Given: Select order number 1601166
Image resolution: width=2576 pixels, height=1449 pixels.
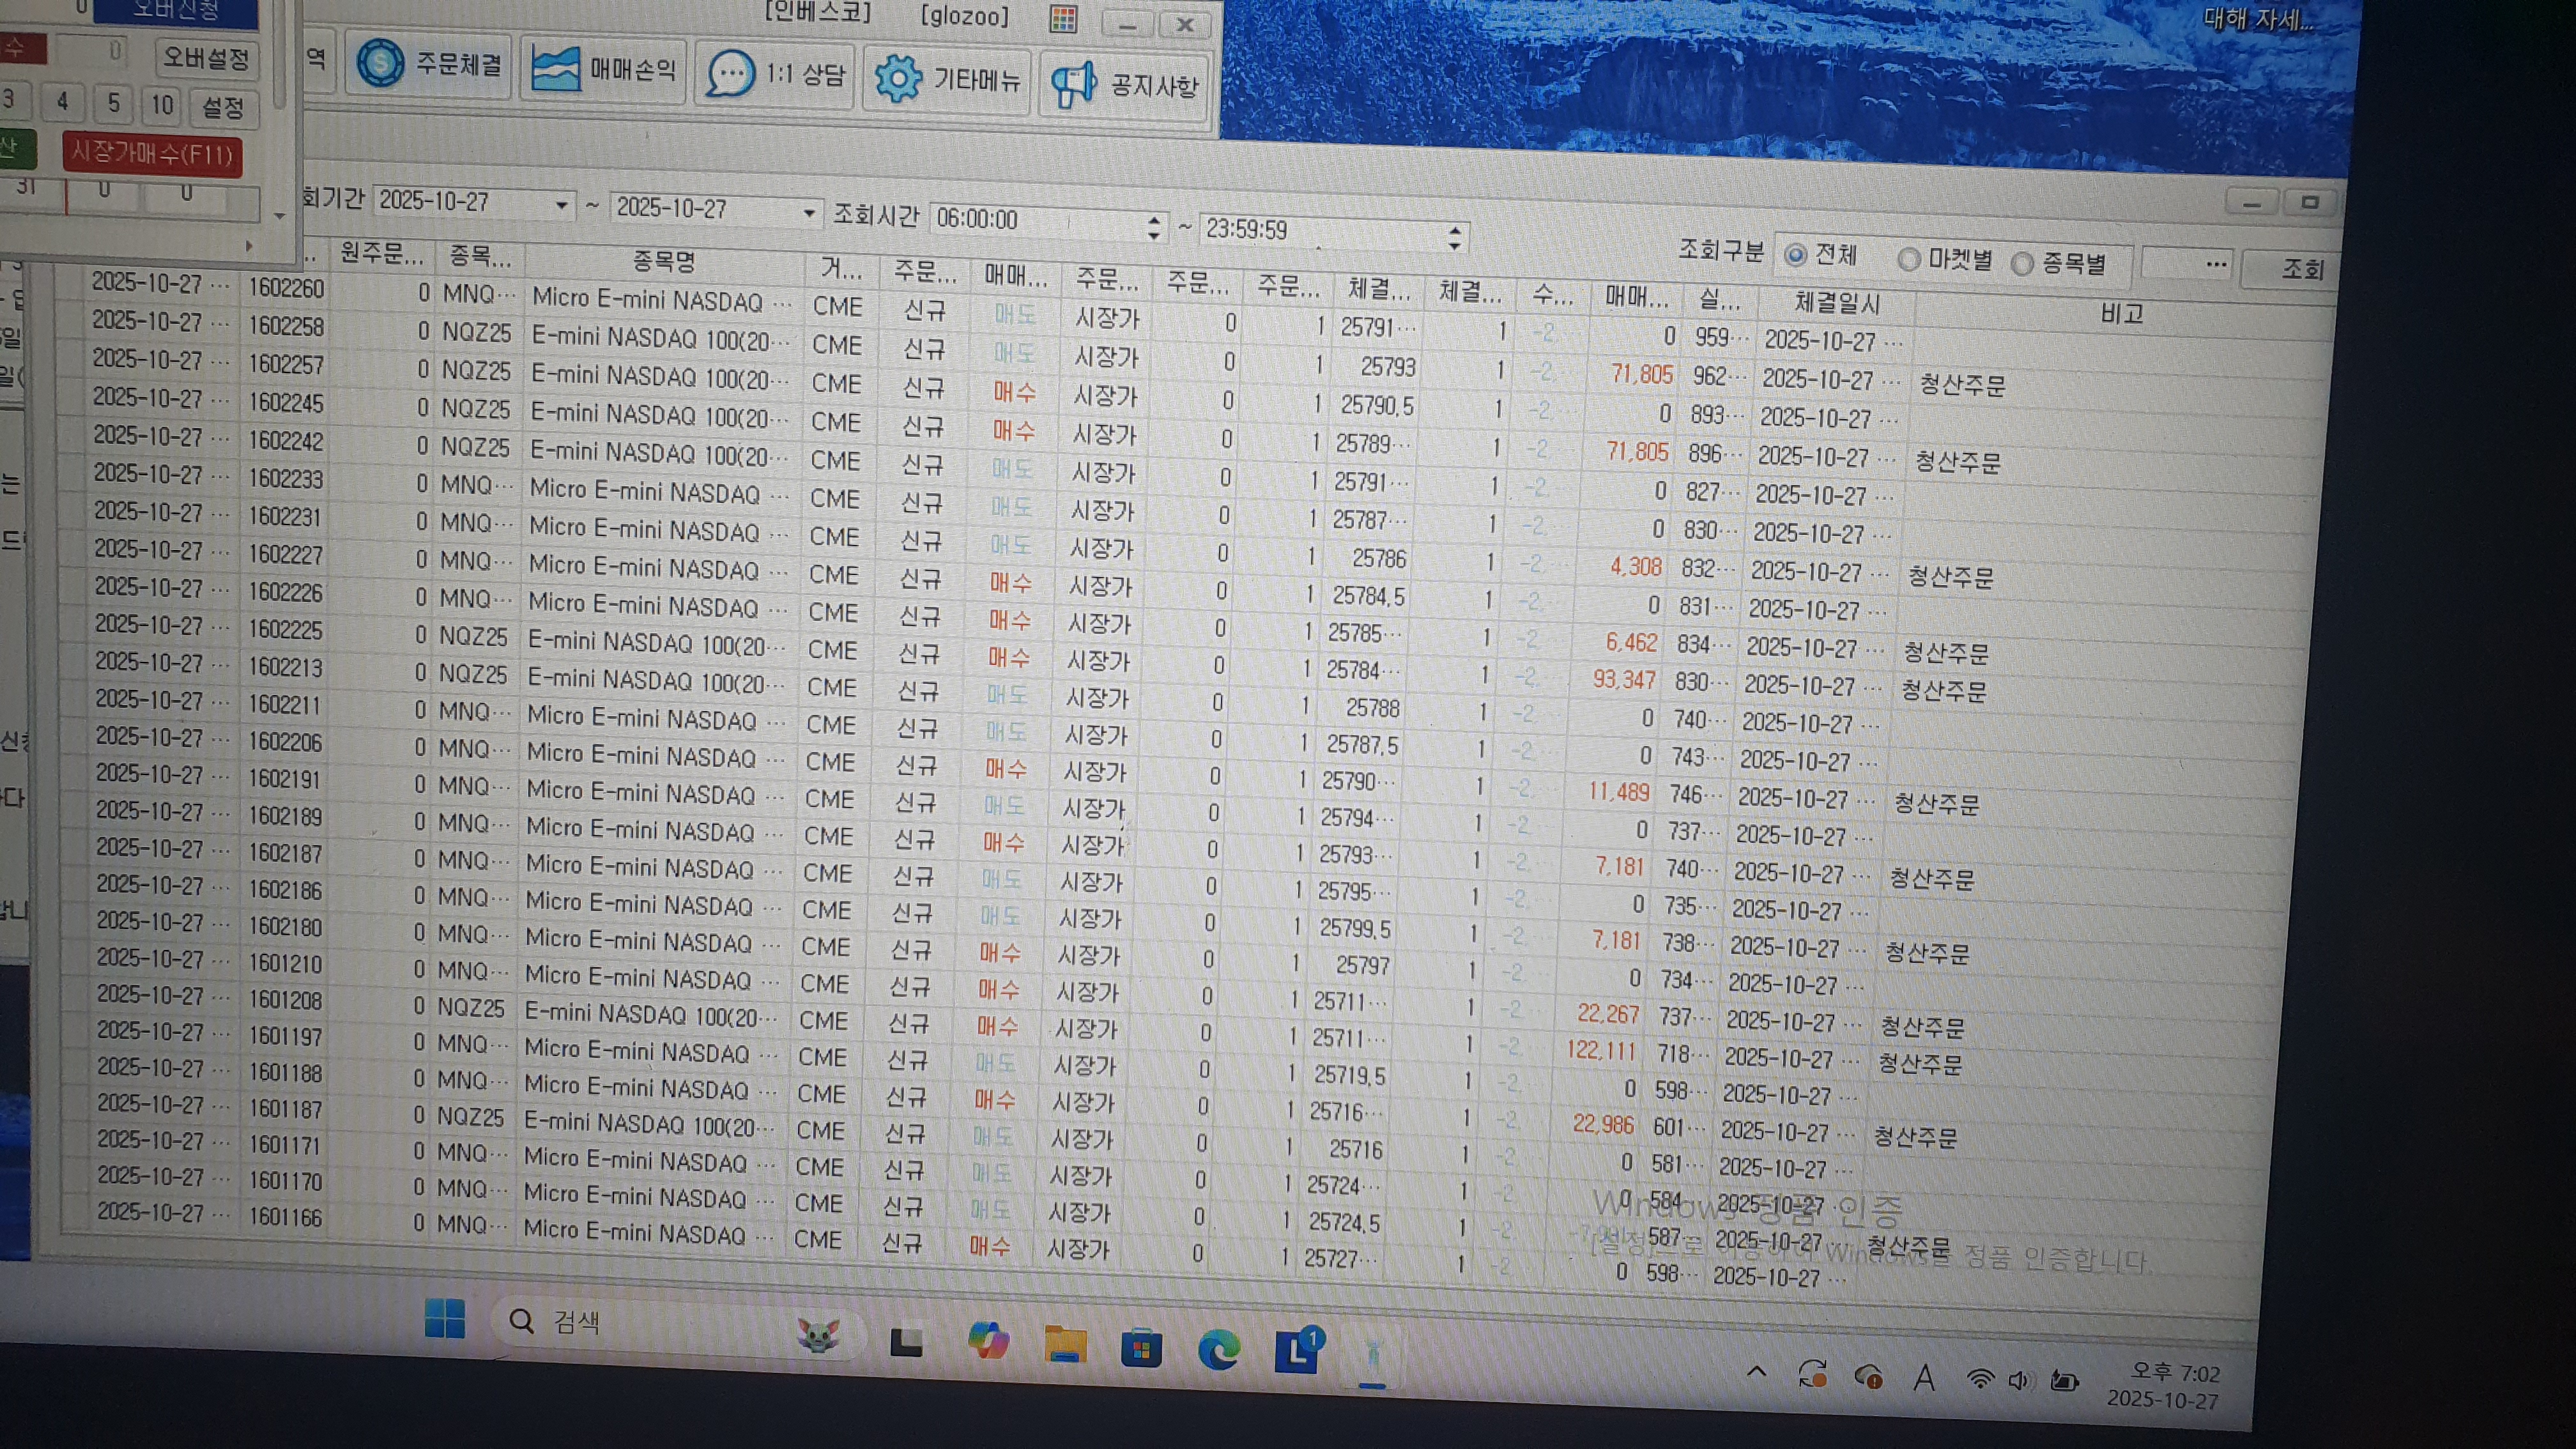Looking at the screenshot, I should coord(286,1218).
